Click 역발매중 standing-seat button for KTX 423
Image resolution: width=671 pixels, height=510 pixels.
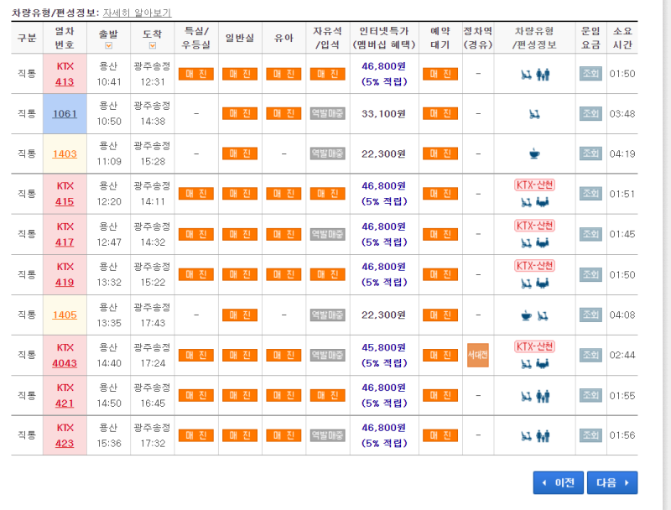click(327, 435)
